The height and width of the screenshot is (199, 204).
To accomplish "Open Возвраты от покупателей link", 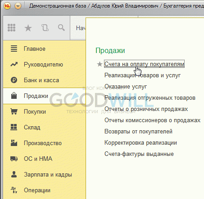I will tap(138, 132).
